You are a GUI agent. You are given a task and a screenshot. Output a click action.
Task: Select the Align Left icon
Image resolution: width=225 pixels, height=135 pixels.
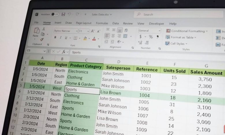tap(107, 36)
